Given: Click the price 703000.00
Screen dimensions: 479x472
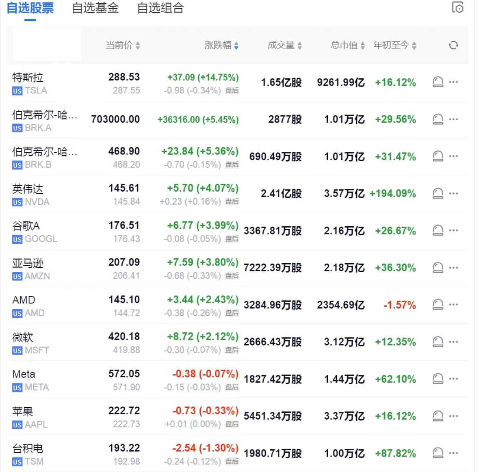Looking at the screenshot, I should click(x=115, y=119).
